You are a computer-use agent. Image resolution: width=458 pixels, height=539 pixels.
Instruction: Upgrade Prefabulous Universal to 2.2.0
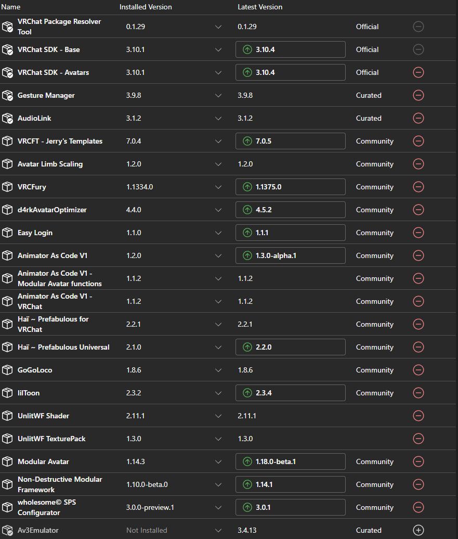pyautogui.click(x=290, y=347)
